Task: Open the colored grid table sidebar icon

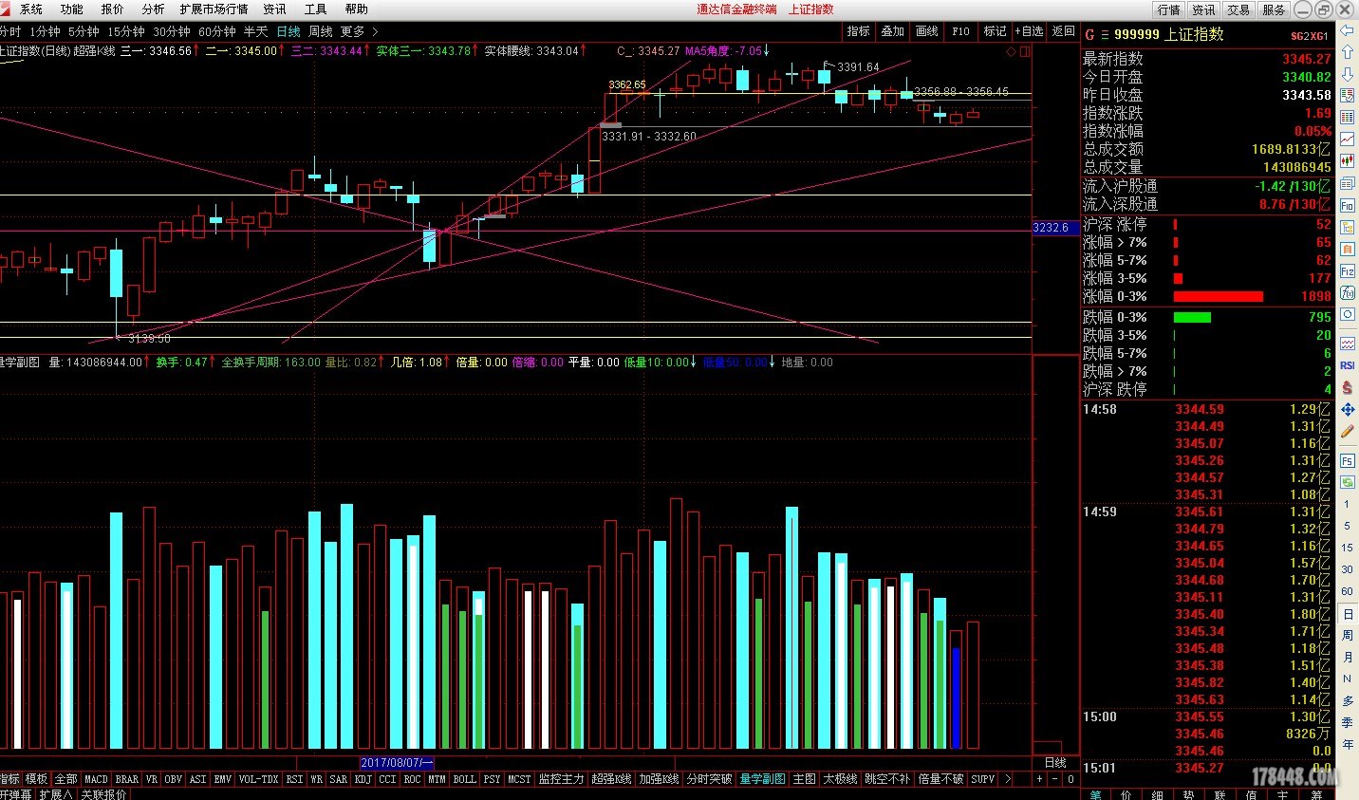Action: tap(1348, 118)
